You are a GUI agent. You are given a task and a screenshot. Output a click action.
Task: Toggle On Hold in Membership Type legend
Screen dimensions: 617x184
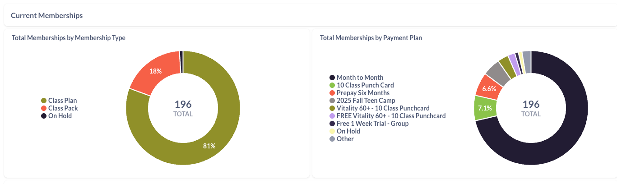click(60, 116)
